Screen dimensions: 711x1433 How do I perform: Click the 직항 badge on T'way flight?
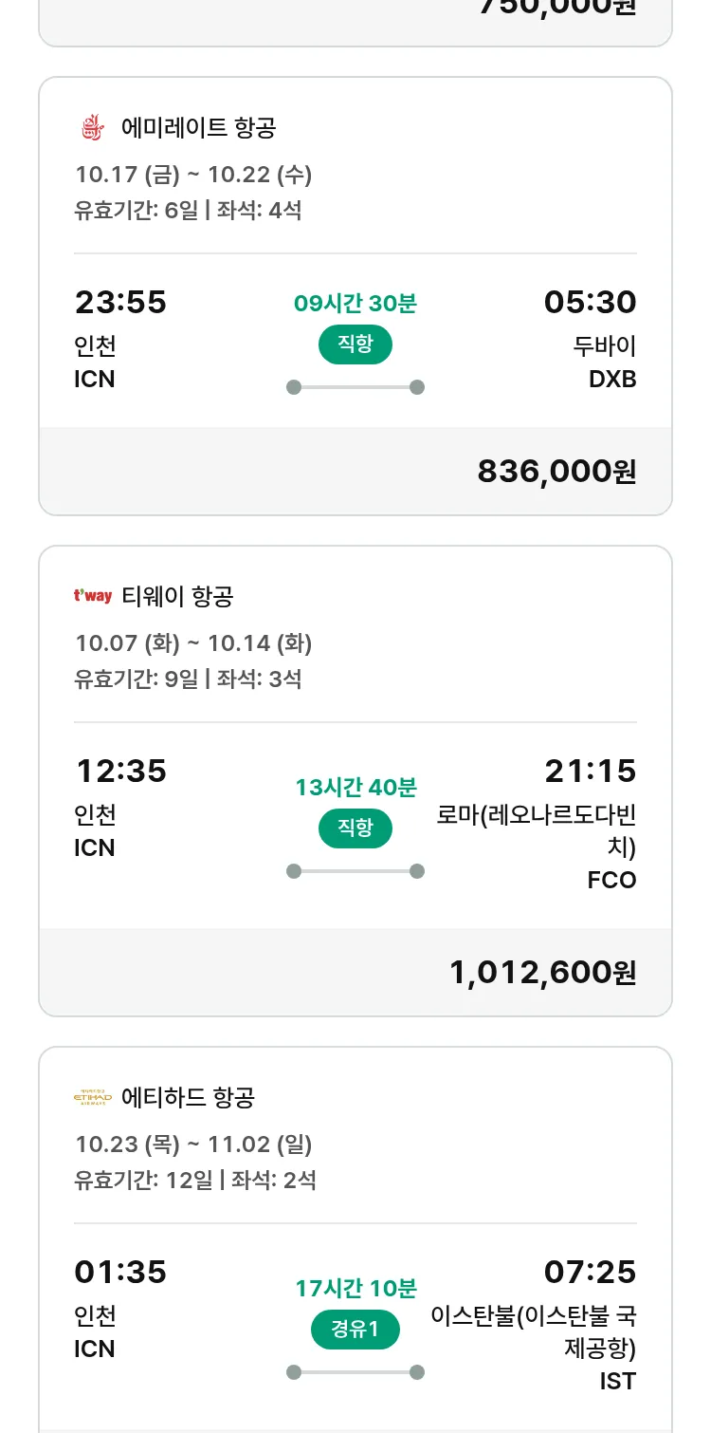coord(355,828)
